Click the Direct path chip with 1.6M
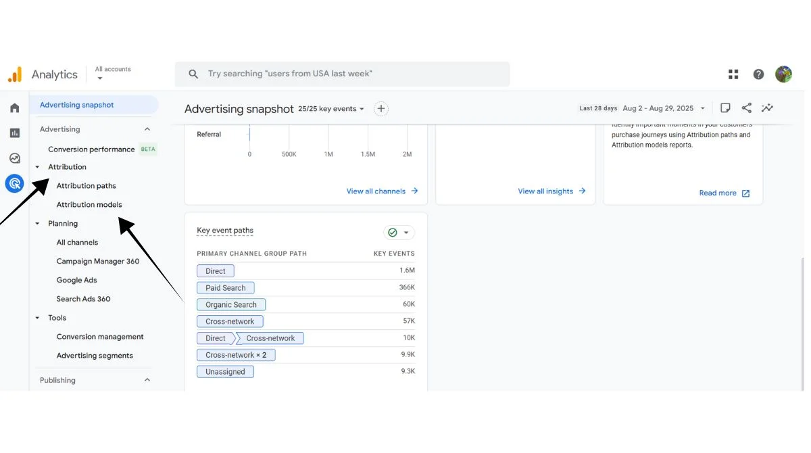This screenshot has width=811, height=453. tap(216, 271)
